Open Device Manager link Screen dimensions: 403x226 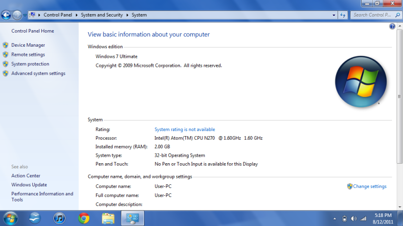(28, 45)
